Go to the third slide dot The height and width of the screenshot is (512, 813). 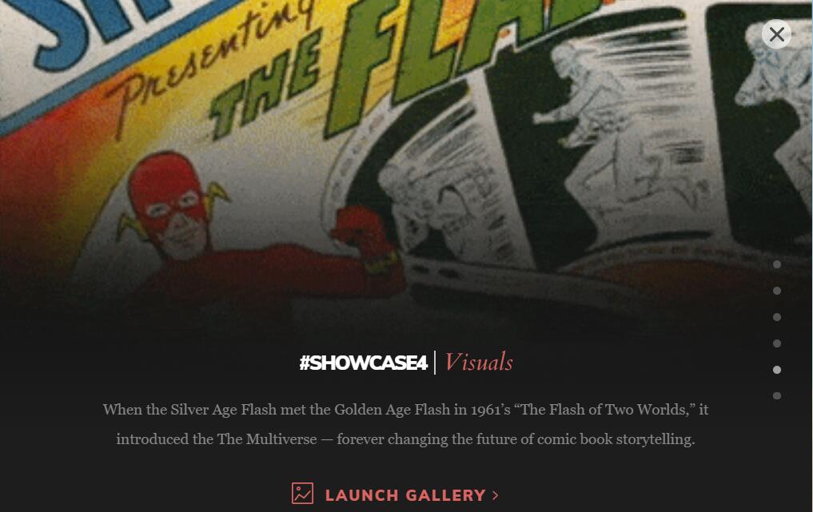click(777, 317)
